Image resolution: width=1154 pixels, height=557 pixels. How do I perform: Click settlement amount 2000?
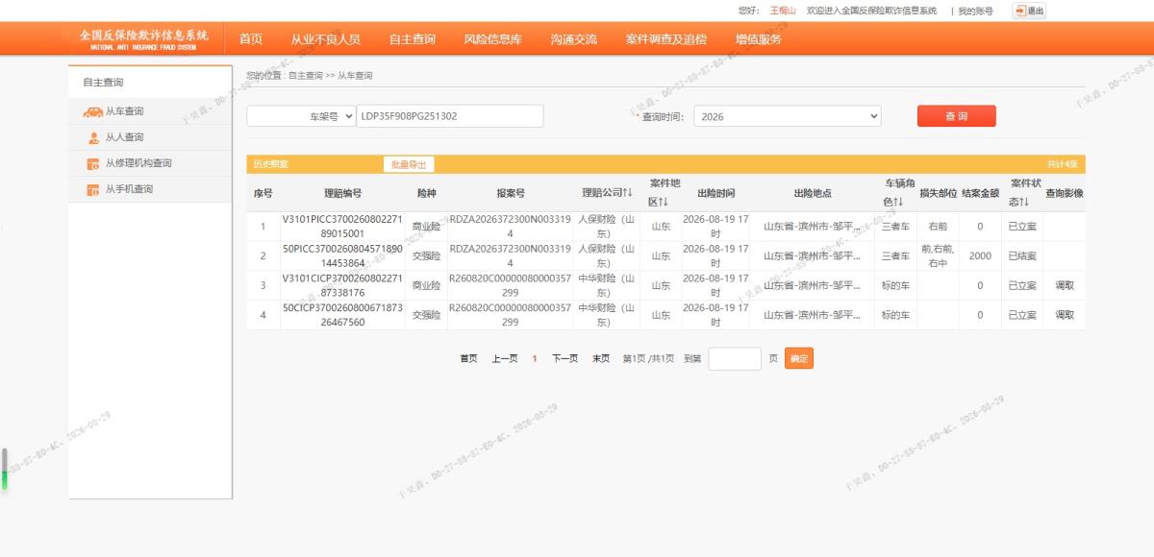coord(980,255)
